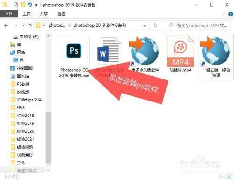The width and height of the screenshot is (234, 180).
Task: Click the properties checkmark icon in title bar
Action: 15,5
